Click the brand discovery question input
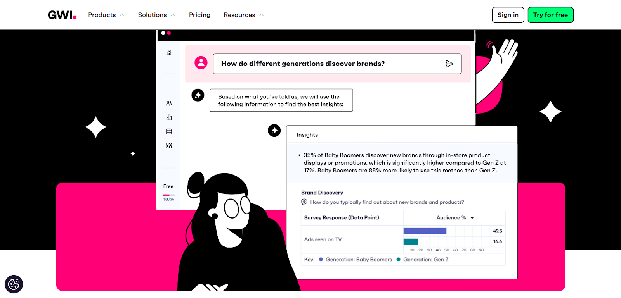The width and height of the screenshot is (621, 298). click(x=337, y=64)
